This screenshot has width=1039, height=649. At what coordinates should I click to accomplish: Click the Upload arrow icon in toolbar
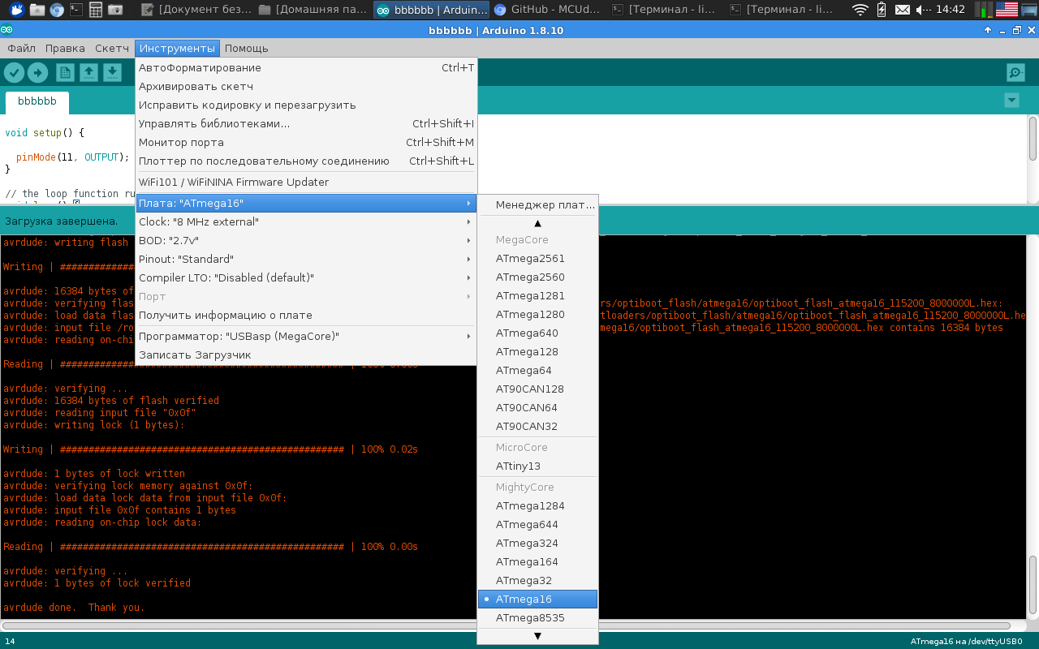38,73
